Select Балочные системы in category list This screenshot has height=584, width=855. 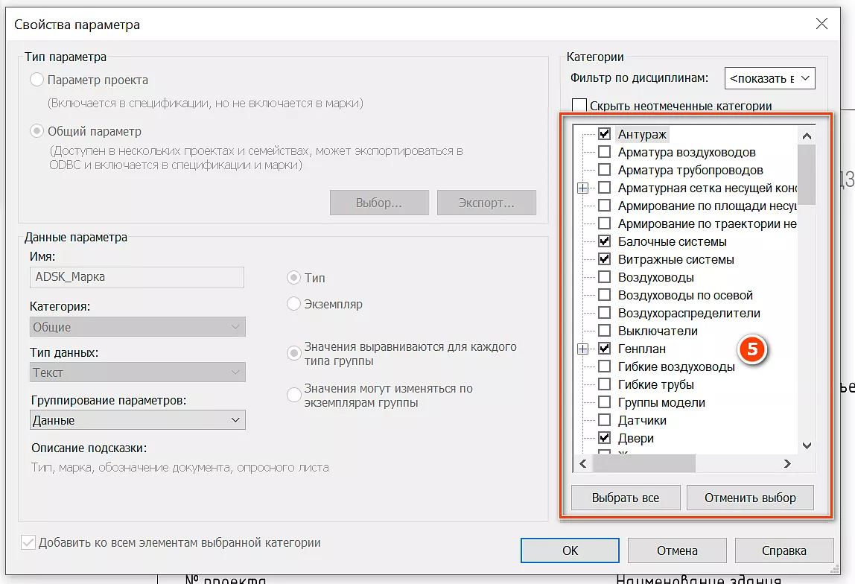pos(672,241)
